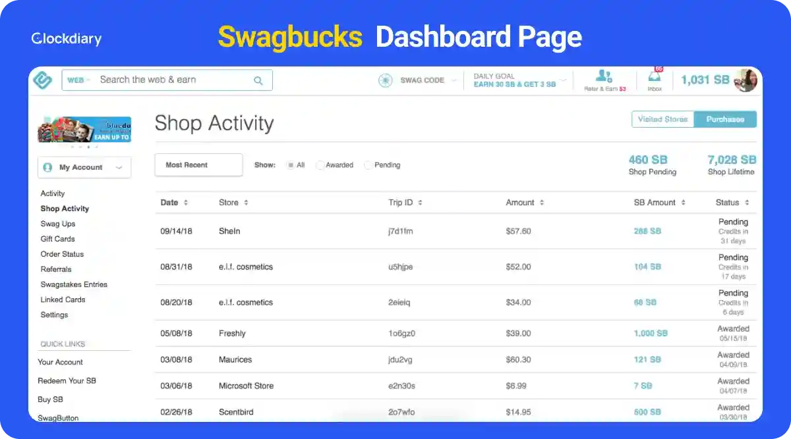Image resolution: width=791 pixels, height=439 pixels.
Task: Open Refer & Earn icon
Action: coord(604,76)
